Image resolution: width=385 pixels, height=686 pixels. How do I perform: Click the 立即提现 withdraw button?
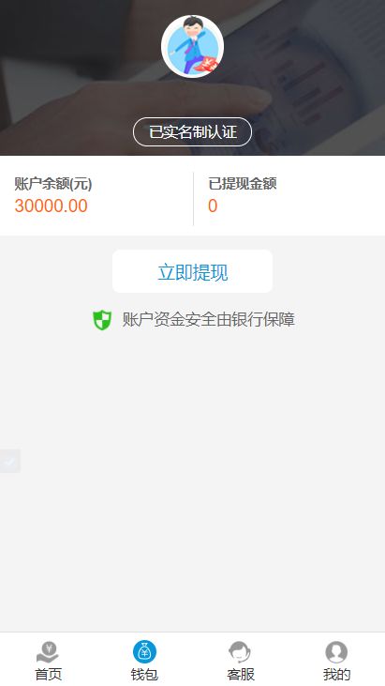(x=193, y=271)
